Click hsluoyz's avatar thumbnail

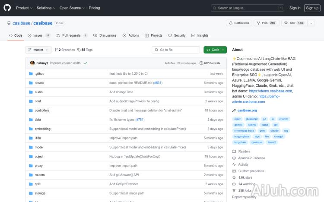pos(32,63)
